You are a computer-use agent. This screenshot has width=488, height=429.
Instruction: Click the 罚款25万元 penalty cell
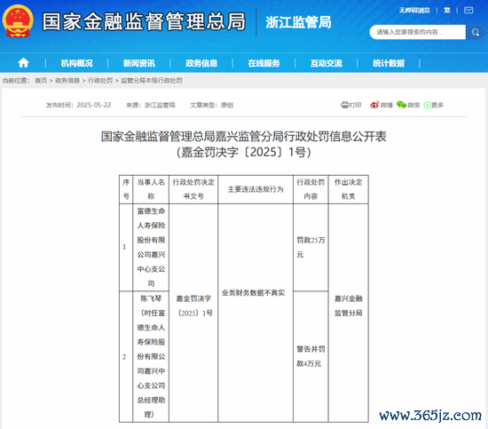[311, 248]
